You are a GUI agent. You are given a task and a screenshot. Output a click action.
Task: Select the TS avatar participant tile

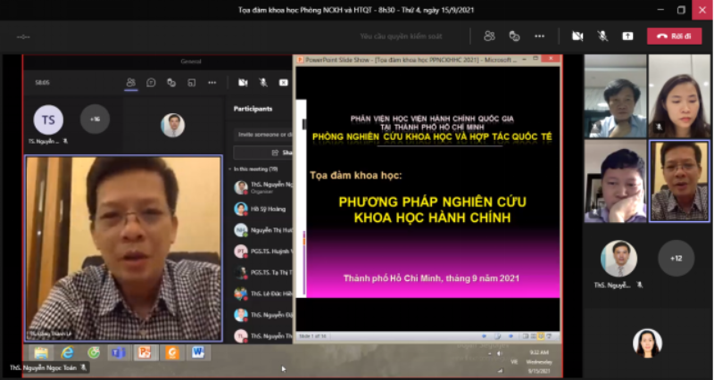pos(48,119)
